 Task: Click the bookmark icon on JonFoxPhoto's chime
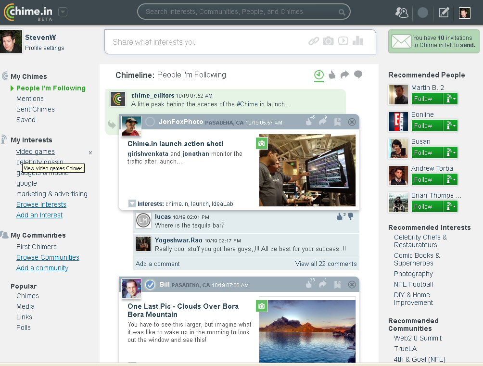click(338, 122)
